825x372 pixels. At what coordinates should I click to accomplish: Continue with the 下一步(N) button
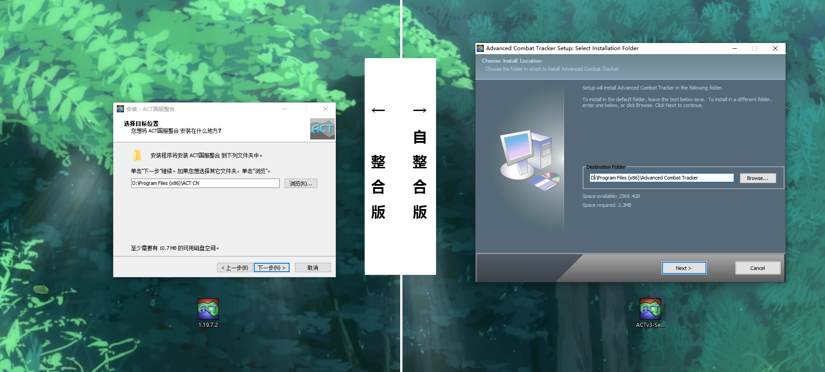272,268
